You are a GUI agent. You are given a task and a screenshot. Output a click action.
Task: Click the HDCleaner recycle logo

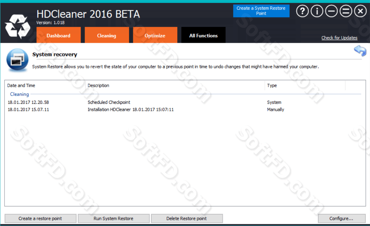click(x=18, y=26)
